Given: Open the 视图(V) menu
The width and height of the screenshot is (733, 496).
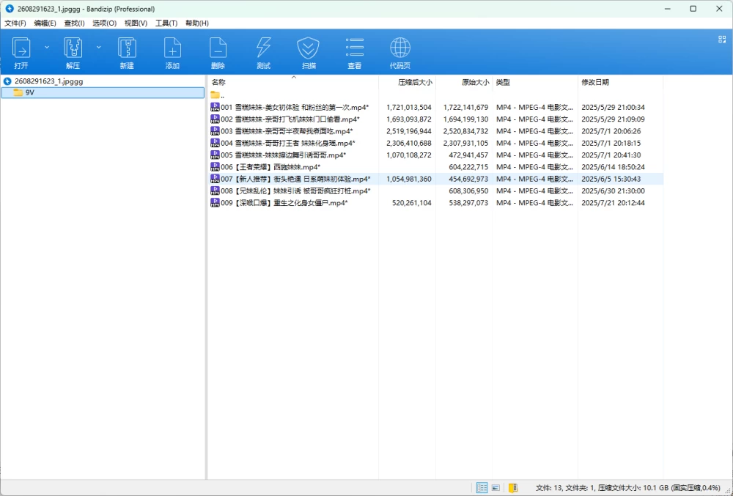Looking at the screenshot, I should 136,23.
